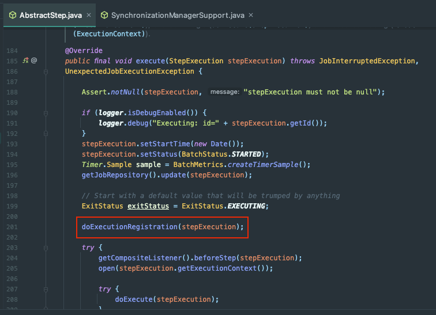Close the AbstractStep.java tab
The image size is (436, 315).
(89, 15)
